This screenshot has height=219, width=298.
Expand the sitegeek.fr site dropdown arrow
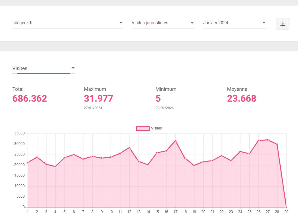(x=121, y=23)
